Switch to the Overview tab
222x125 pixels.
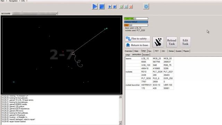coord(128,51)
